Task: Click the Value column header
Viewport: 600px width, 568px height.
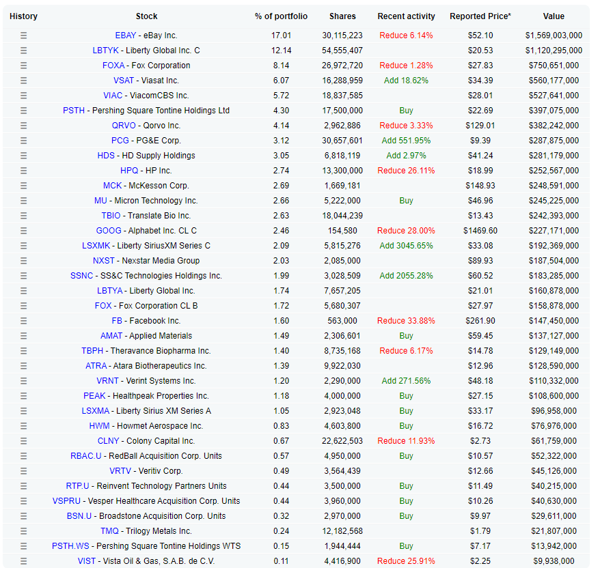Action: coord(554,16)
